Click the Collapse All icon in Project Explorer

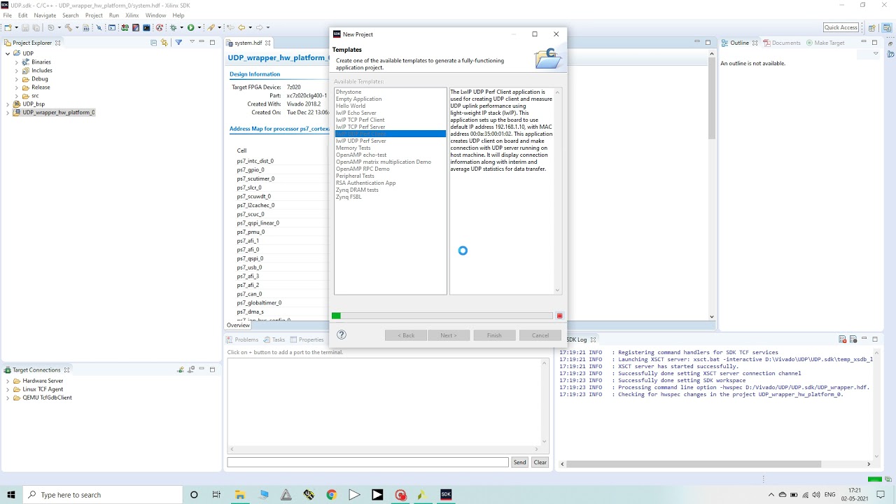coord(154,43)
